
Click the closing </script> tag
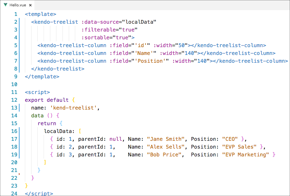[x=39, y=193]
